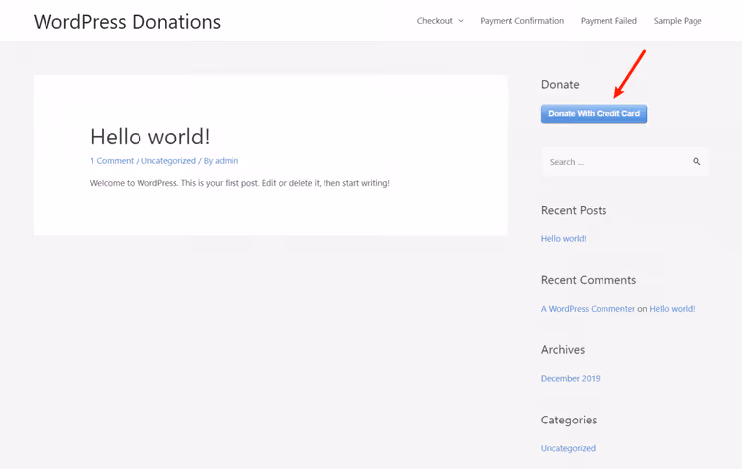The width and height of the screenshot is (742, 469).
Task: Open December 2019 archive link
Action: click(570, 379)
